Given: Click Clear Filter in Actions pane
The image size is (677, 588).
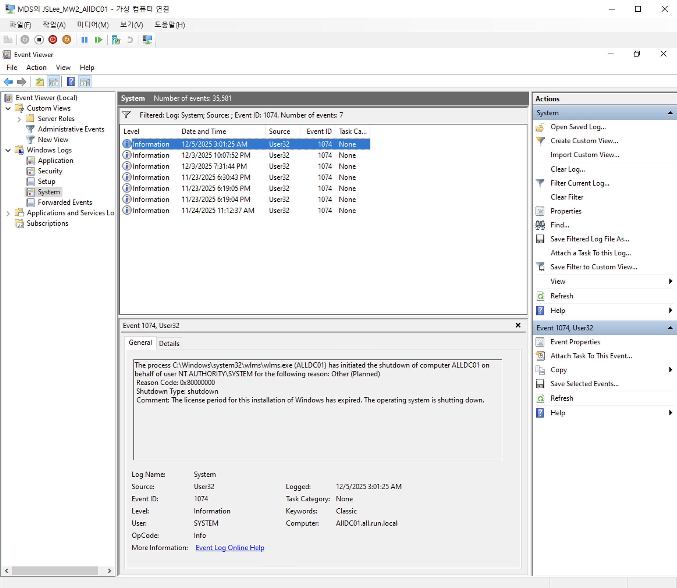Looking at the screenshot, I should 567,197.
